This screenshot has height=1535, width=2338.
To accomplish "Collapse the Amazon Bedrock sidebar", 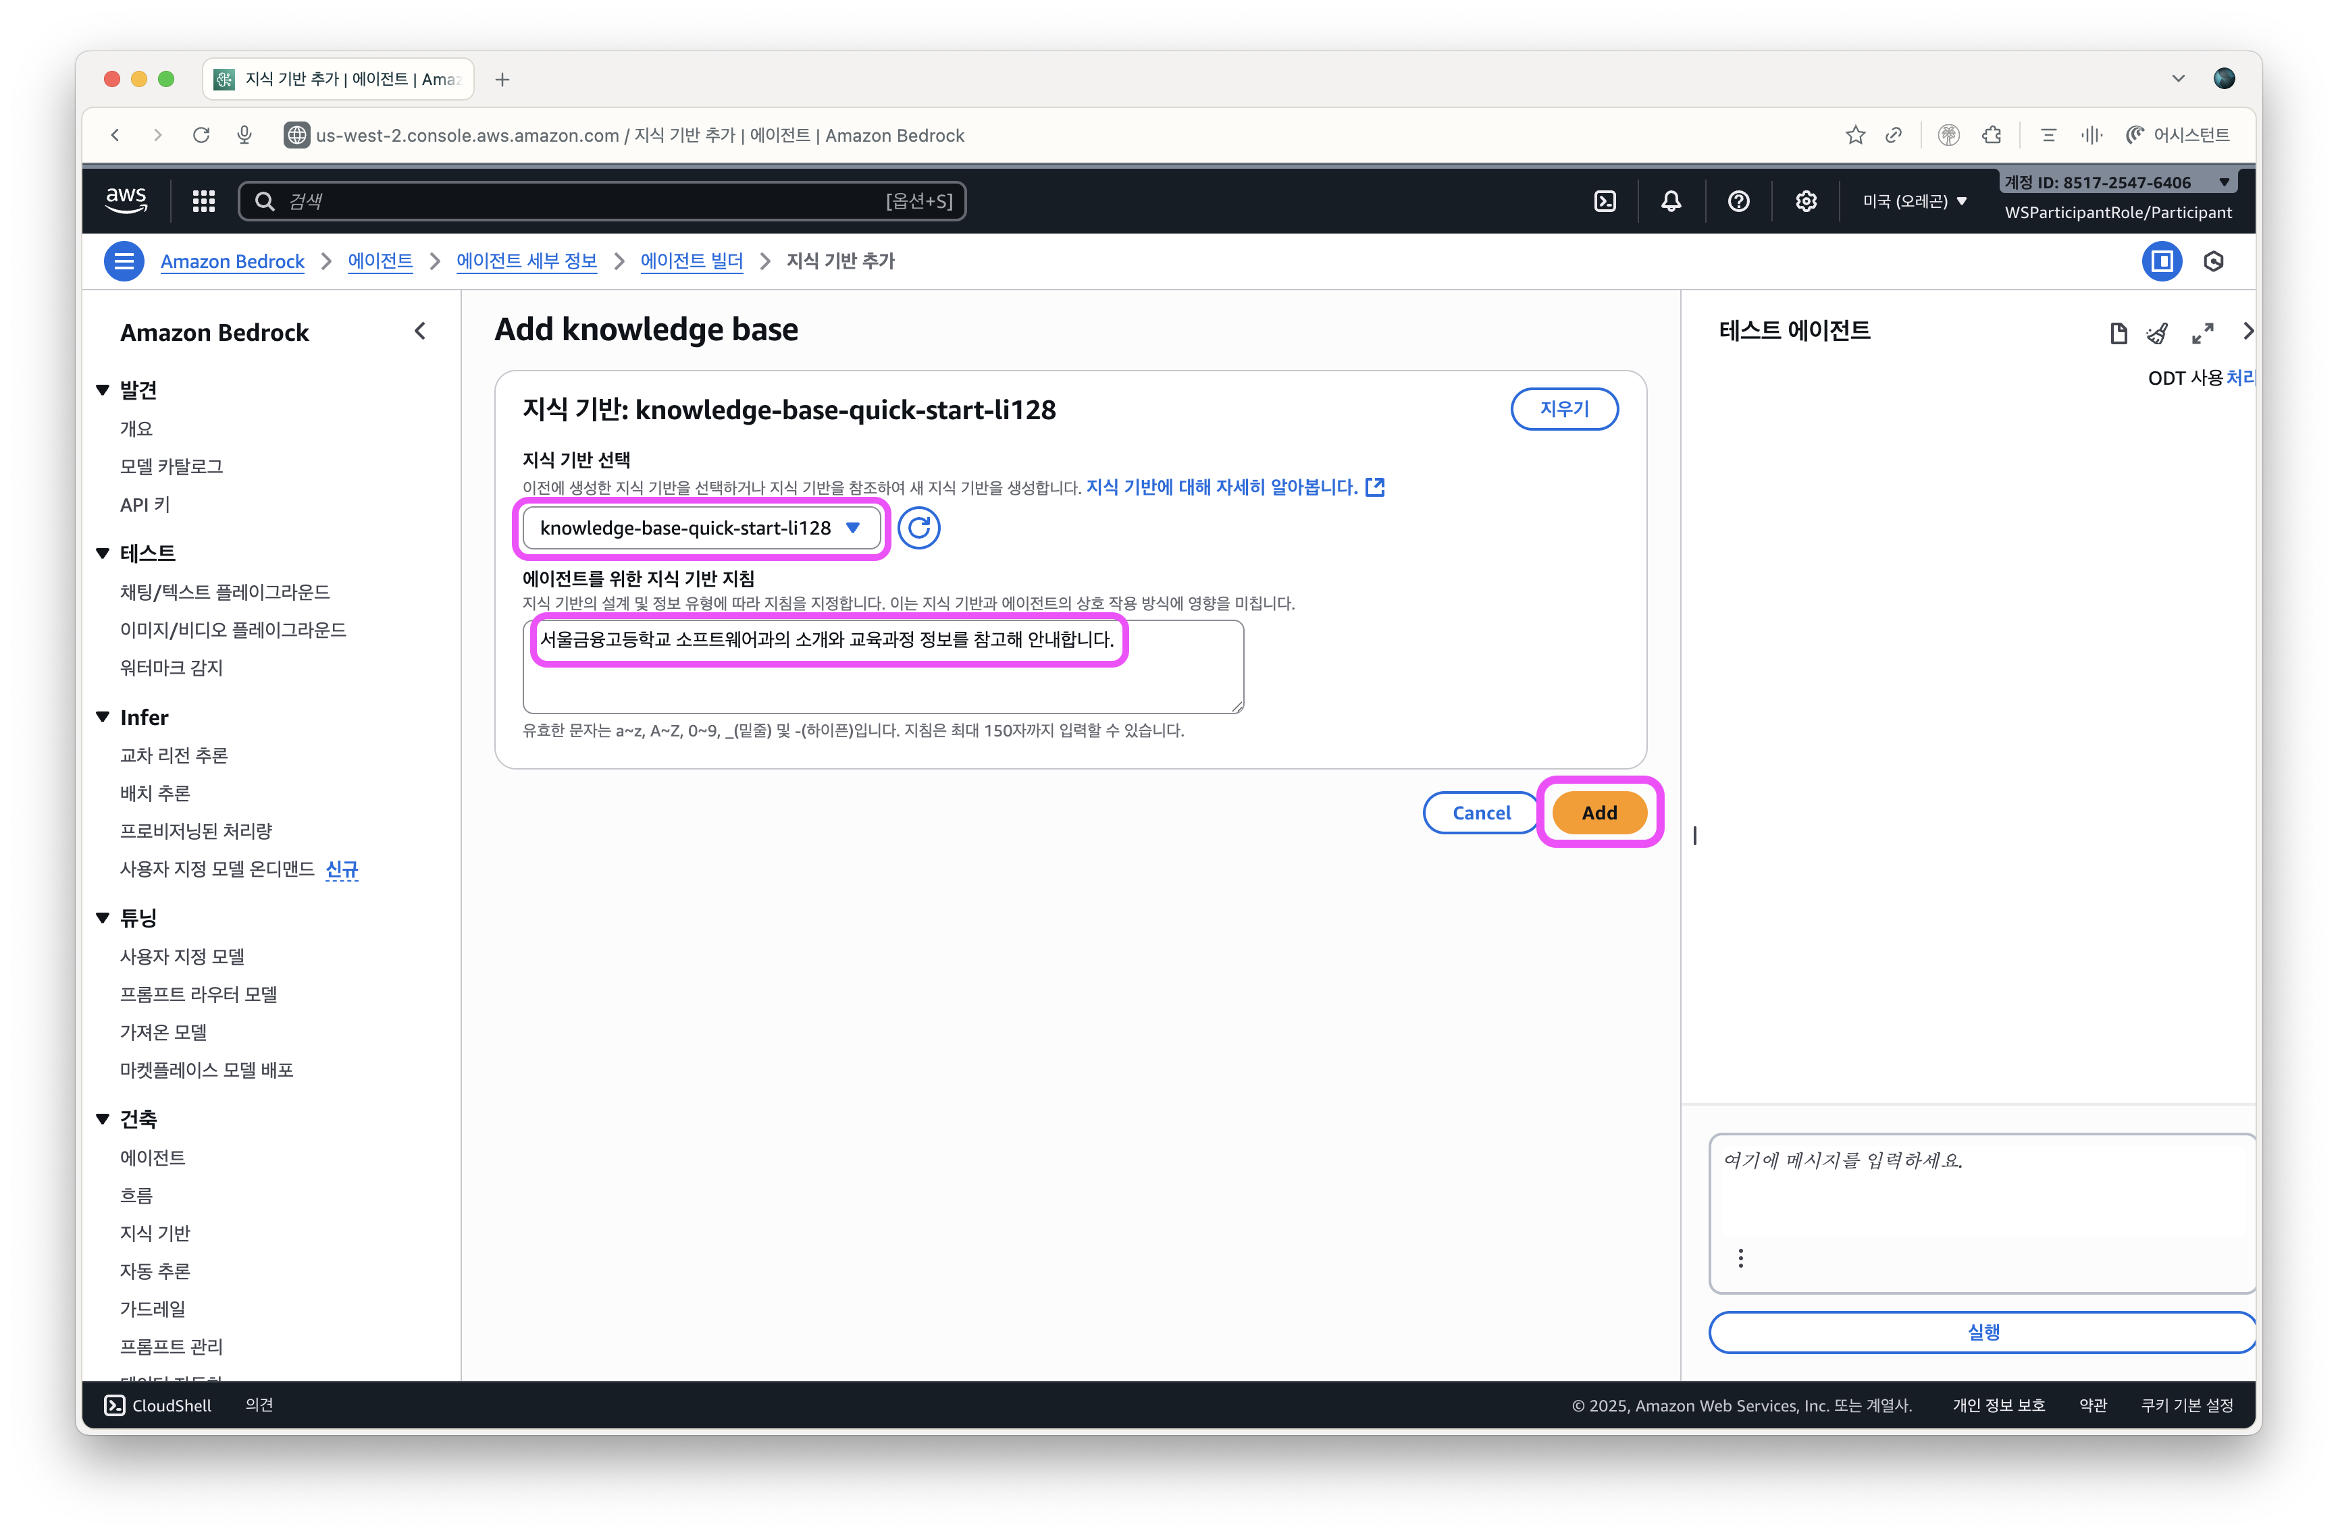I will (421, 332).
